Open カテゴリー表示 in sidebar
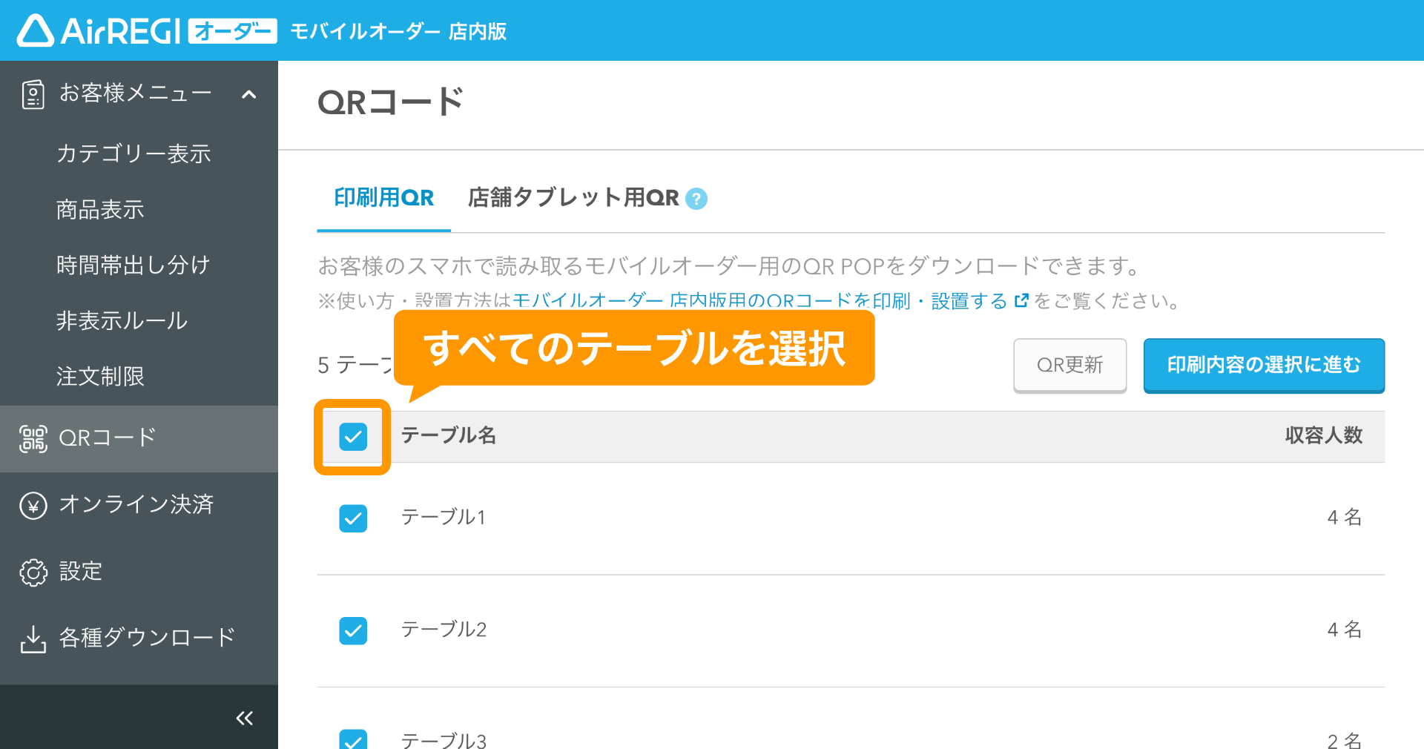The image size is (1424, 749). click(x=133, y=154)
